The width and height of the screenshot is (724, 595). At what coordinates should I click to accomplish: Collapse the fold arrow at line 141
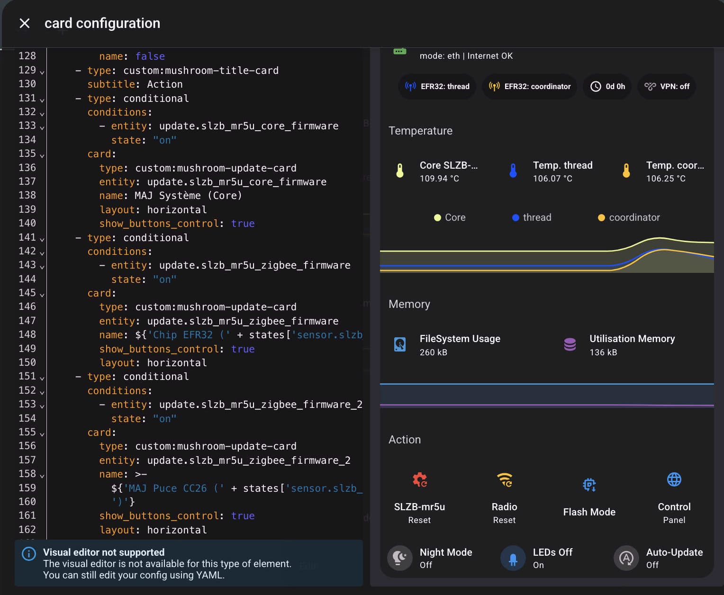pos(42,239)
